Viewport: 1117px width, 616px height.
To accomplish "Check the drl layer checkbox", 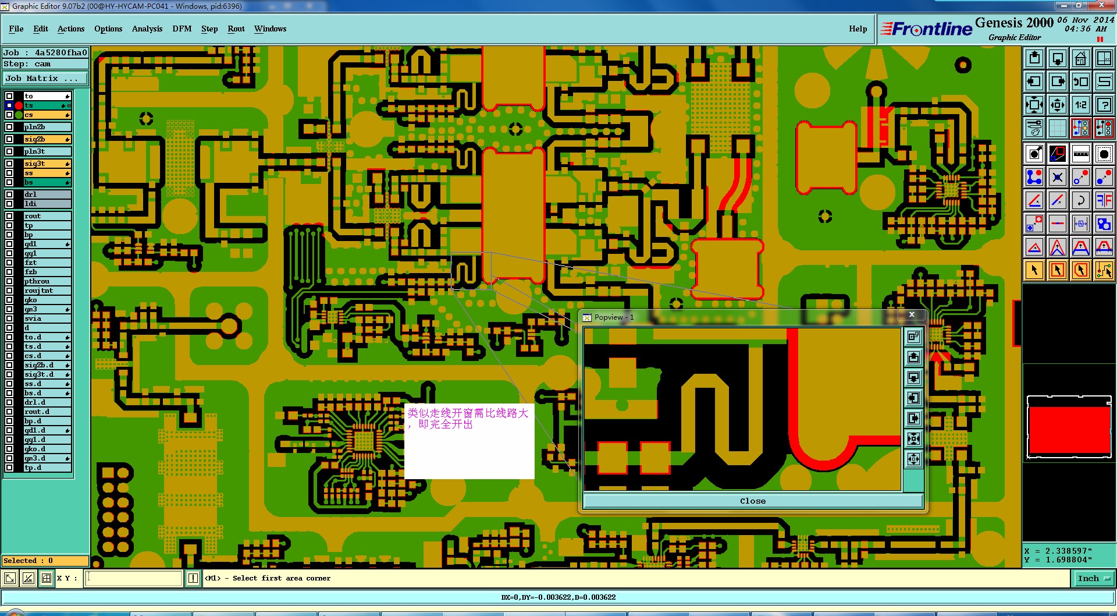I will click(9, 194).
